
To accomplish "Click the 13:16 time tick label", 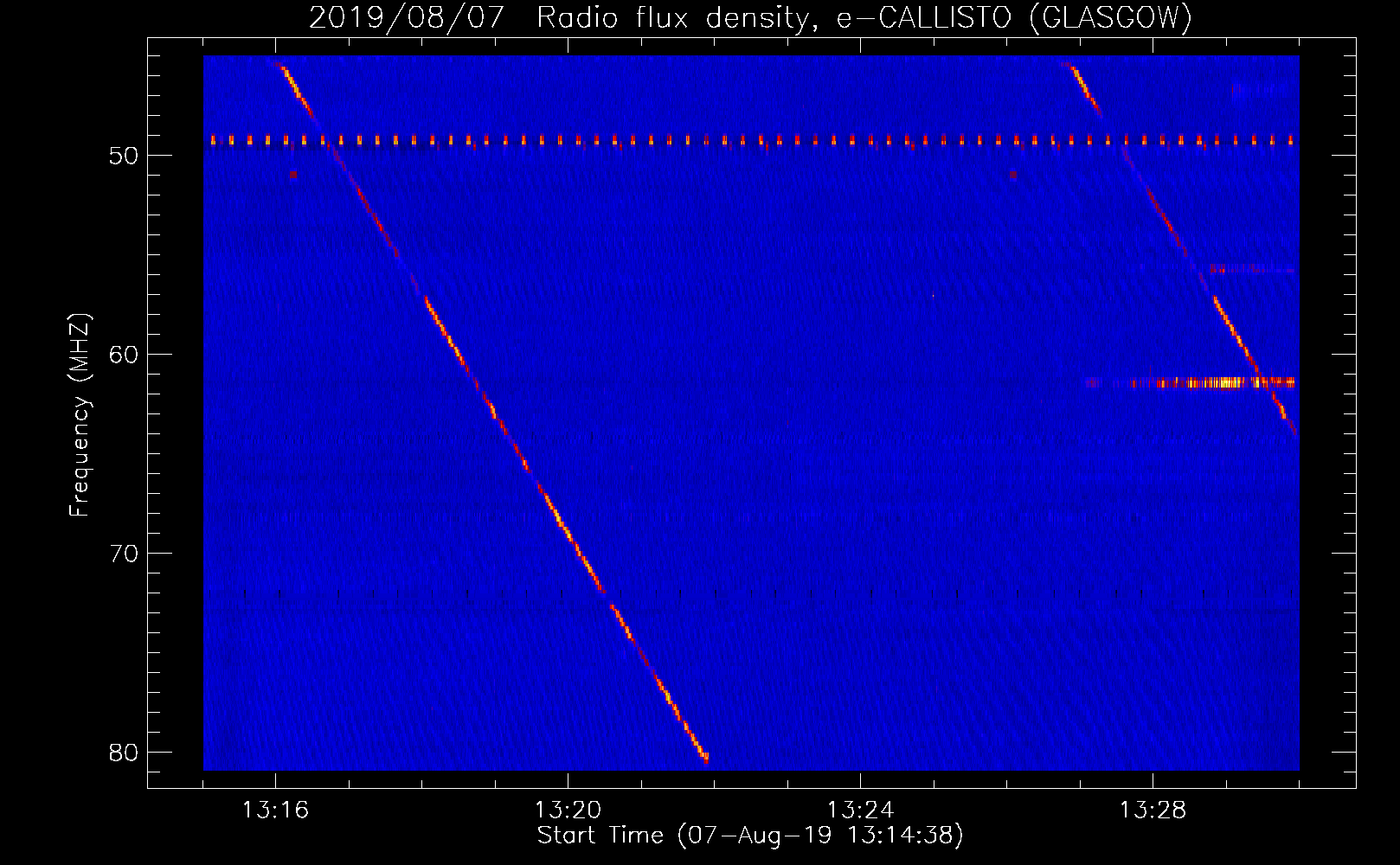I will point(275,811).
